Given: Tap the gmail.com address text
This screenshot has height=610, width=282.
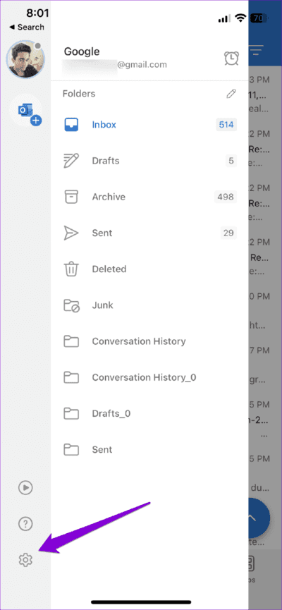Looking at the screenshot, I should [x=142, y=65].
